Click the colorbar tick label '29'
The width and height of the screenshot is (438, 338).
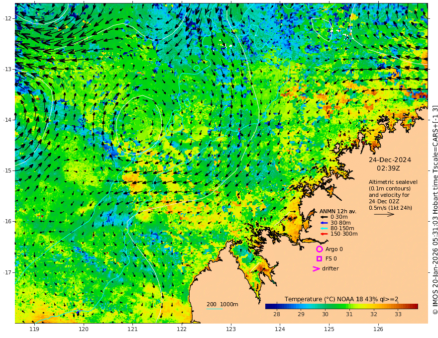point(301,314)
